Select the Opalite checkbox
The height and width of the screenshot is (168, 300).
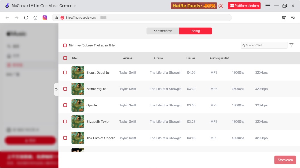pos(65,105)
